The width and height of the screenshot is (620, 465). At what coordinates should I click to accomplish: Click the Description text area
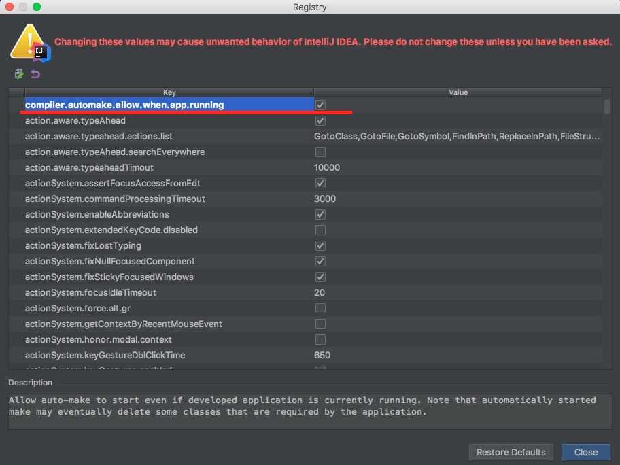tap(309, 411)
